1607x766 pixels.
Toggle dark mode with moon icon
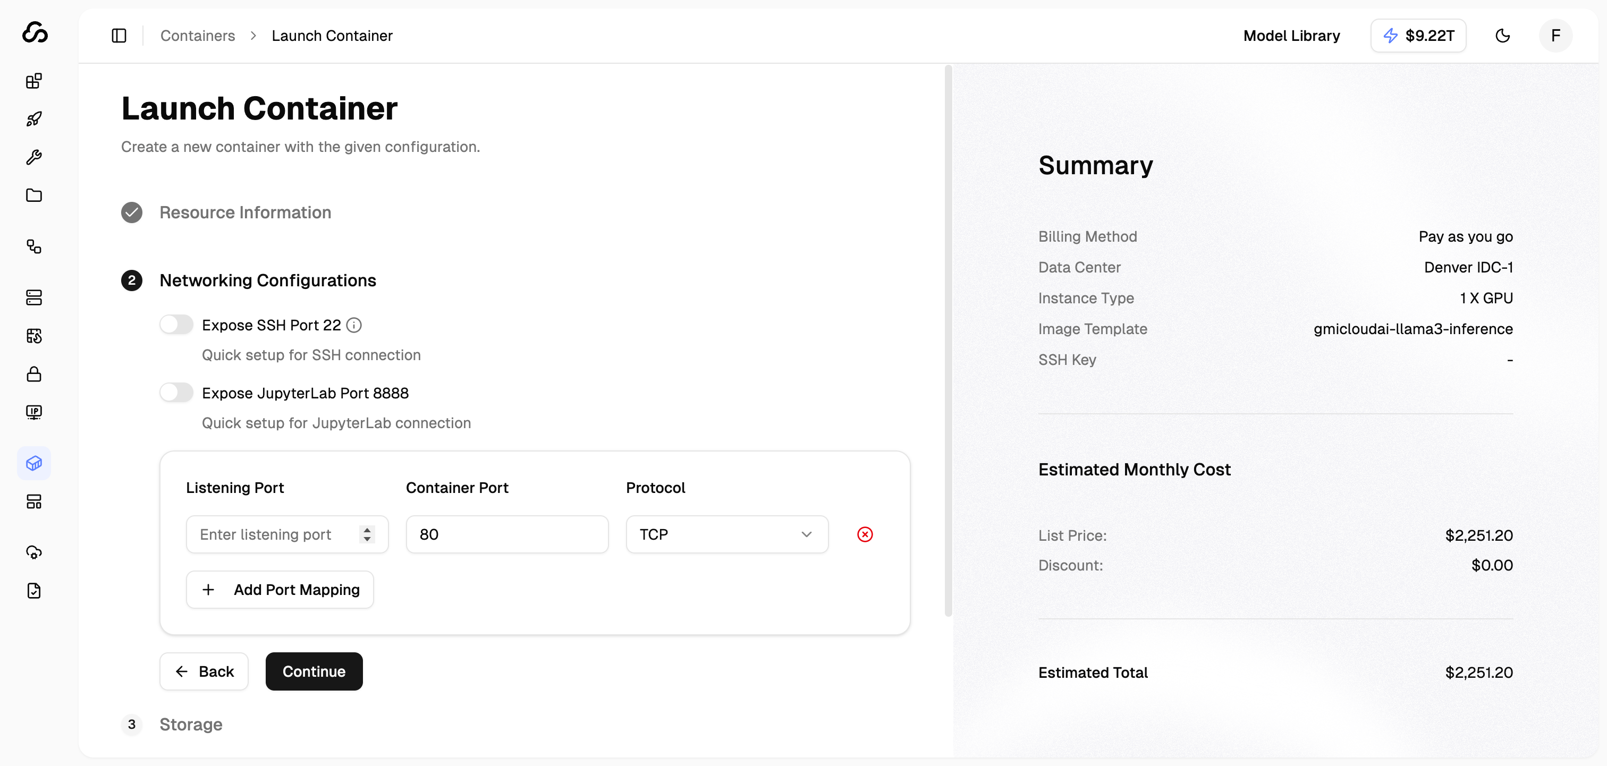click(1502, 36)
